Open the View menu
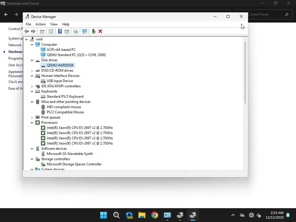This screenshot has height=222, width=296. [54, 24]
